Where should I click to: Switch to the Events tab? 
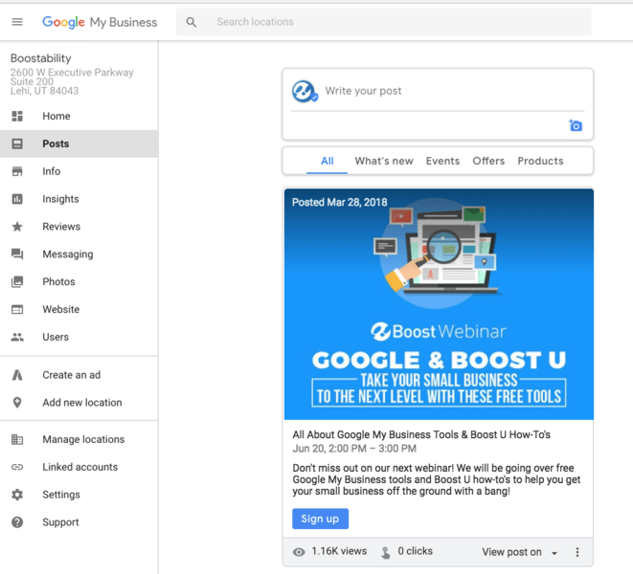point(442,161)
